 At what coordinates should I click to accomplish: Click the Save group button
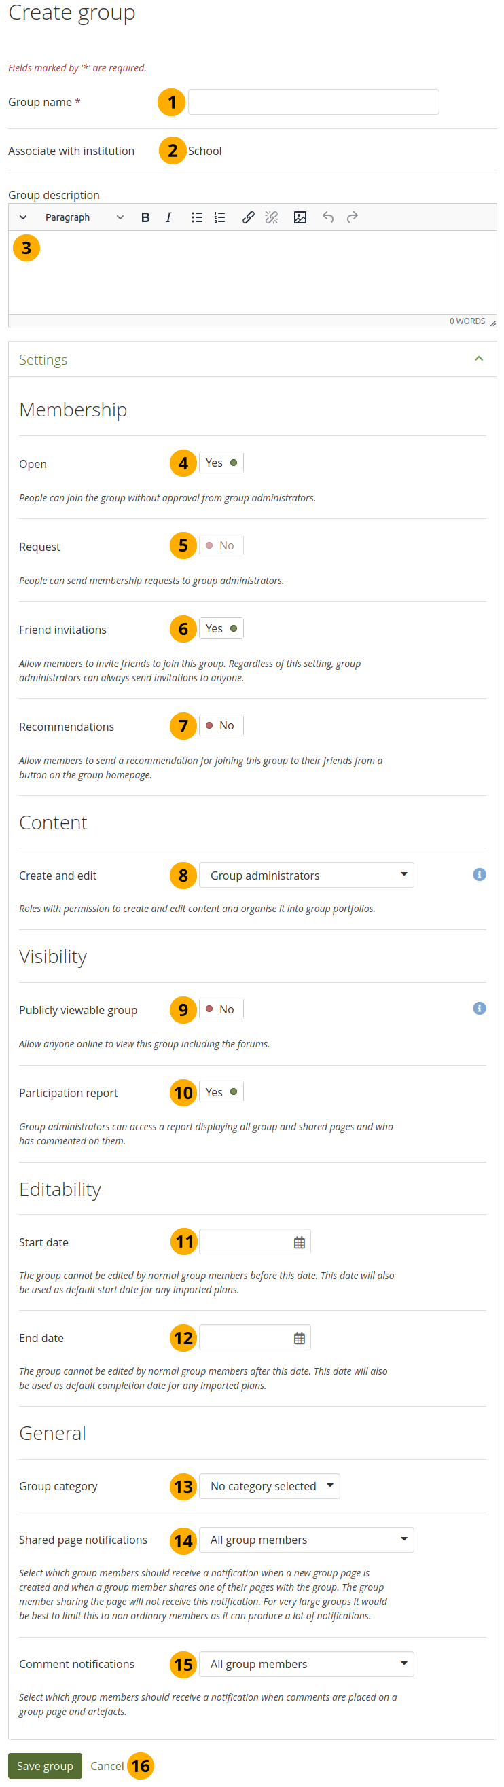pyautogui.click(x=45, y=1766)
